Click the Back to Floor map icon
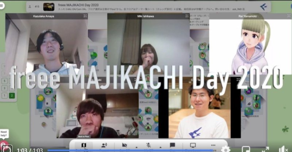This screenshot has width=292, height=152. (x=84, y=145)
